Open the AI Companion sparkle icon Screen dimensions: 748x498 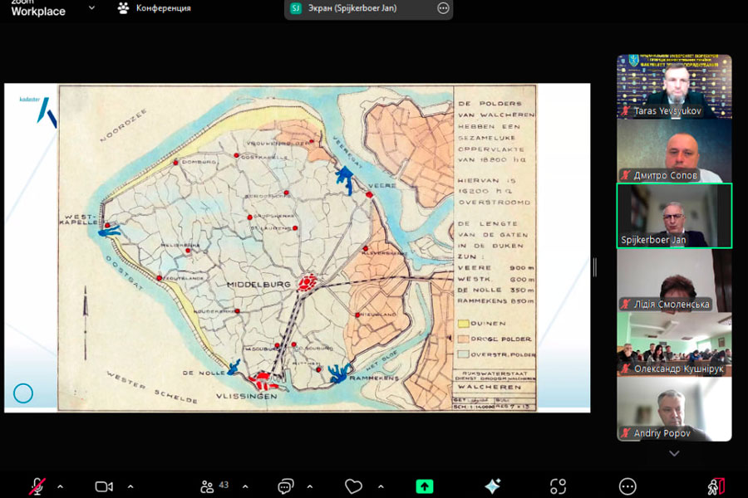(x=492, y=486)
